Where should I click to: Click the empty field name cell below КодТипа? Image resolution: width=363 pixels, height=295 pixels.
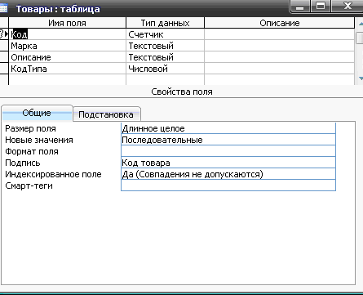click(x=68, y=79)
